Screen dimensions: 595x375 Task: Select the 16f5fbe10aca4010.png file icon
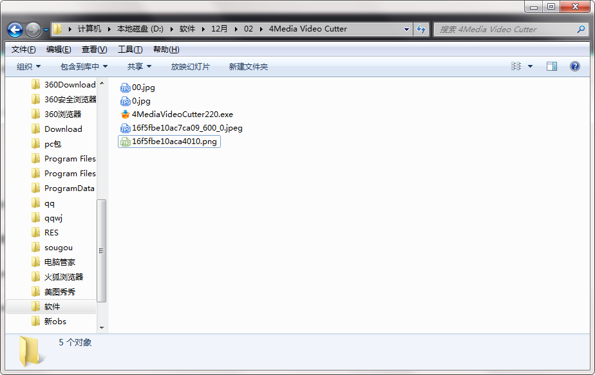125,142
